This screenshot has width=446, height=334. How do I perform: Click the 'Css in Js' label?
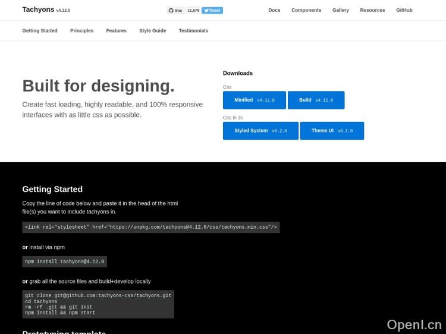pos(233,118)
